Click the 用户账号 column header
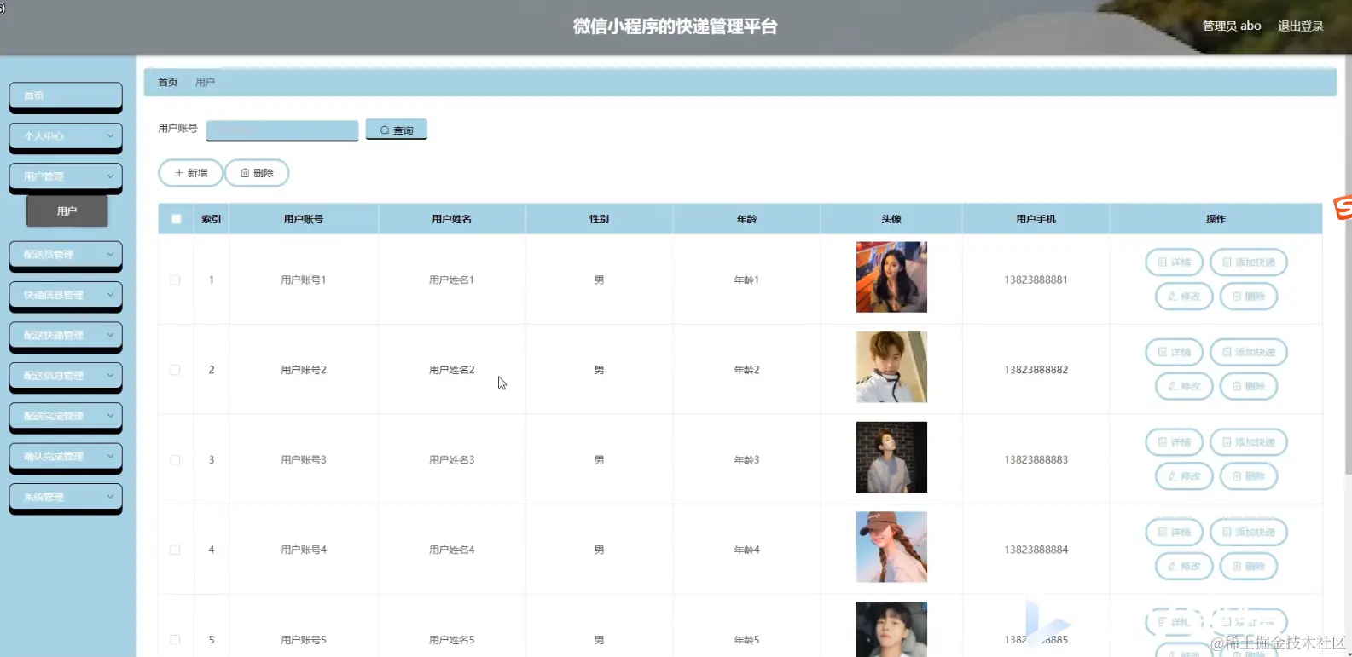The width and height of the screenshot is (1352, 657). pos(304,219)
